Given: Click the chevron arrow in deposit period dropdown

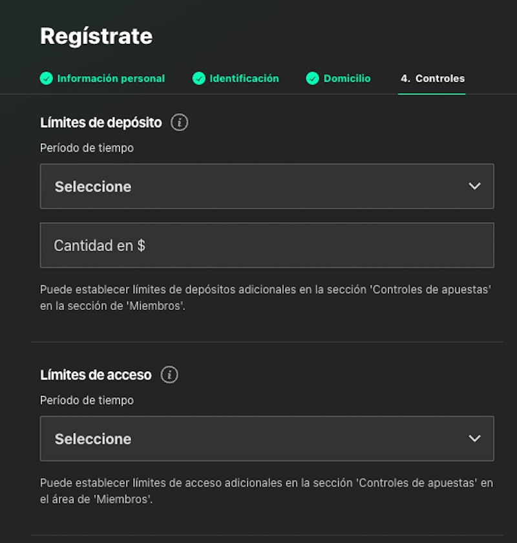Looking at the screenshot, I should coord(474,186).
